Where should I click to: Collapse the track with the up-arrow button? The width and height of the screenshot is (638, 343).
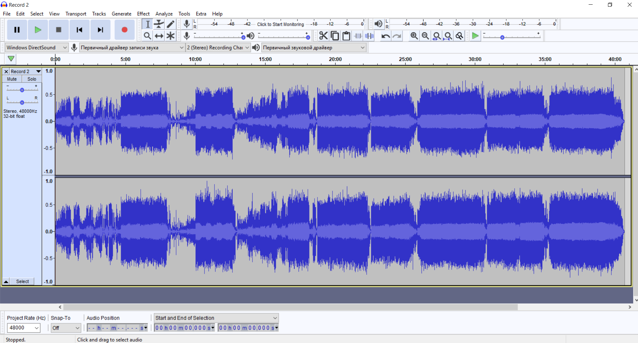(x=6, y=282)
